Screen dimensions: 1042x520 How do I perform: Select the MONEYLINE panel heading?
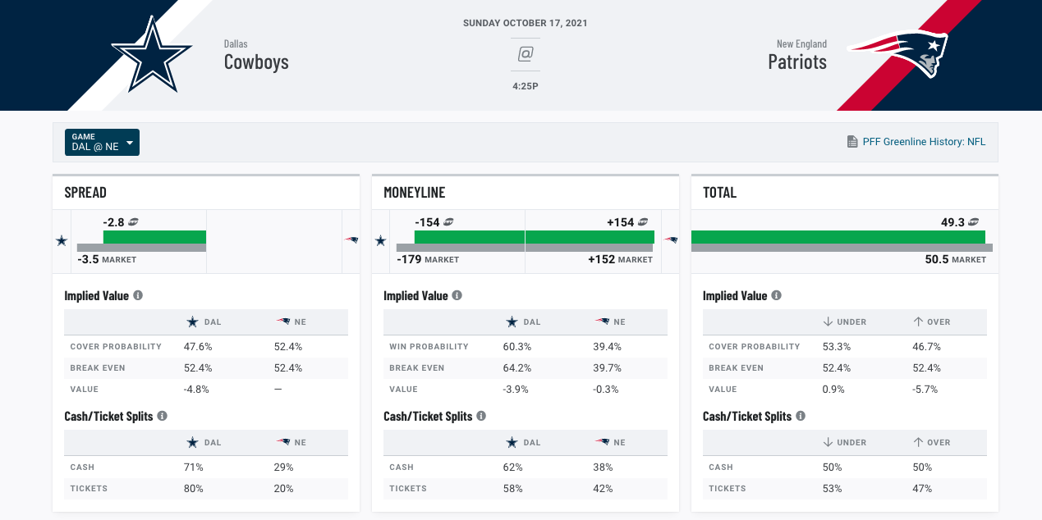415,193
